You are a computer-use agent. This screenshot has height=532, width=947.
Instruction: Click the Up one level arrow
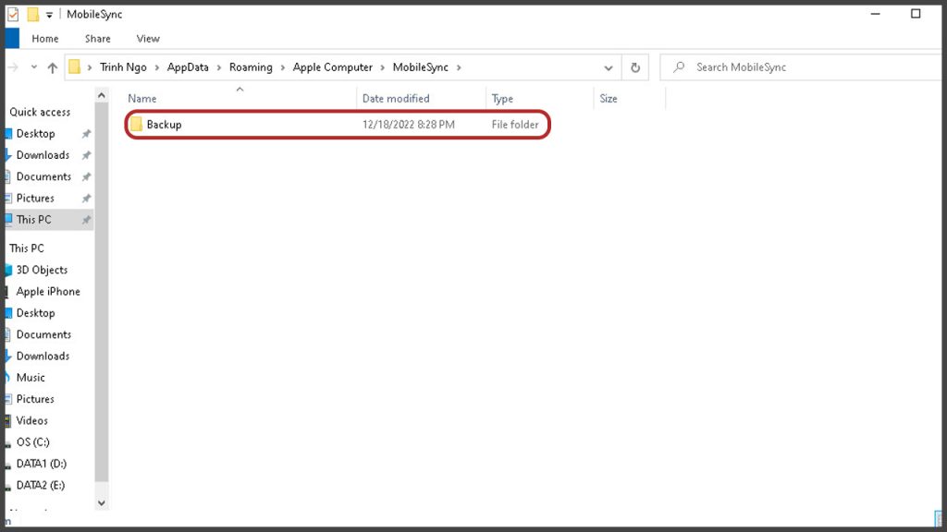[x=52, y=67]
